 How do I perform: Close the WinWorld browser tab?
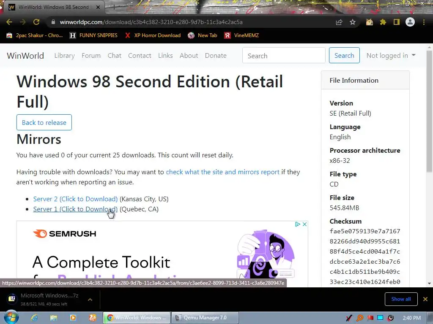98,7
